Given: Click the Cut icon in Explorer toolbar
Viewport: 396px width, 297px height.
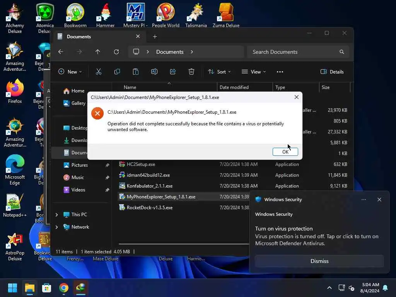Looking at the screenshot, I should pos(99,72).
